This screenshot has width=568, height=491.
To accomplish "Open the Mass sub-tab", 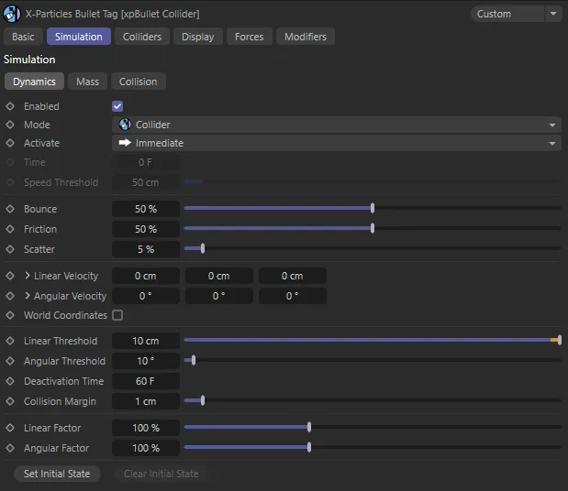I will pos(88,82).
